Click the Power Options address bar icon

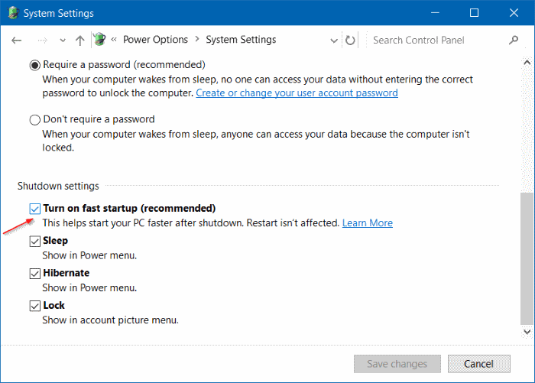pyautogui.click(x=99, y=40)
